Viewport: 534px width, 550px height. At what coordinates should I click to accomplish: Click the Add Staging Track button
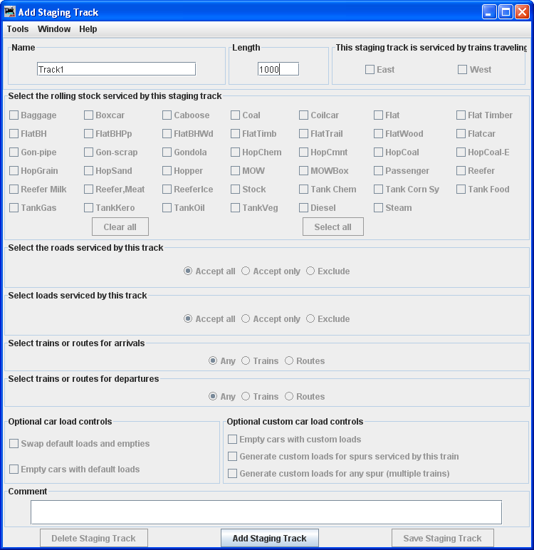click(269, 539)
